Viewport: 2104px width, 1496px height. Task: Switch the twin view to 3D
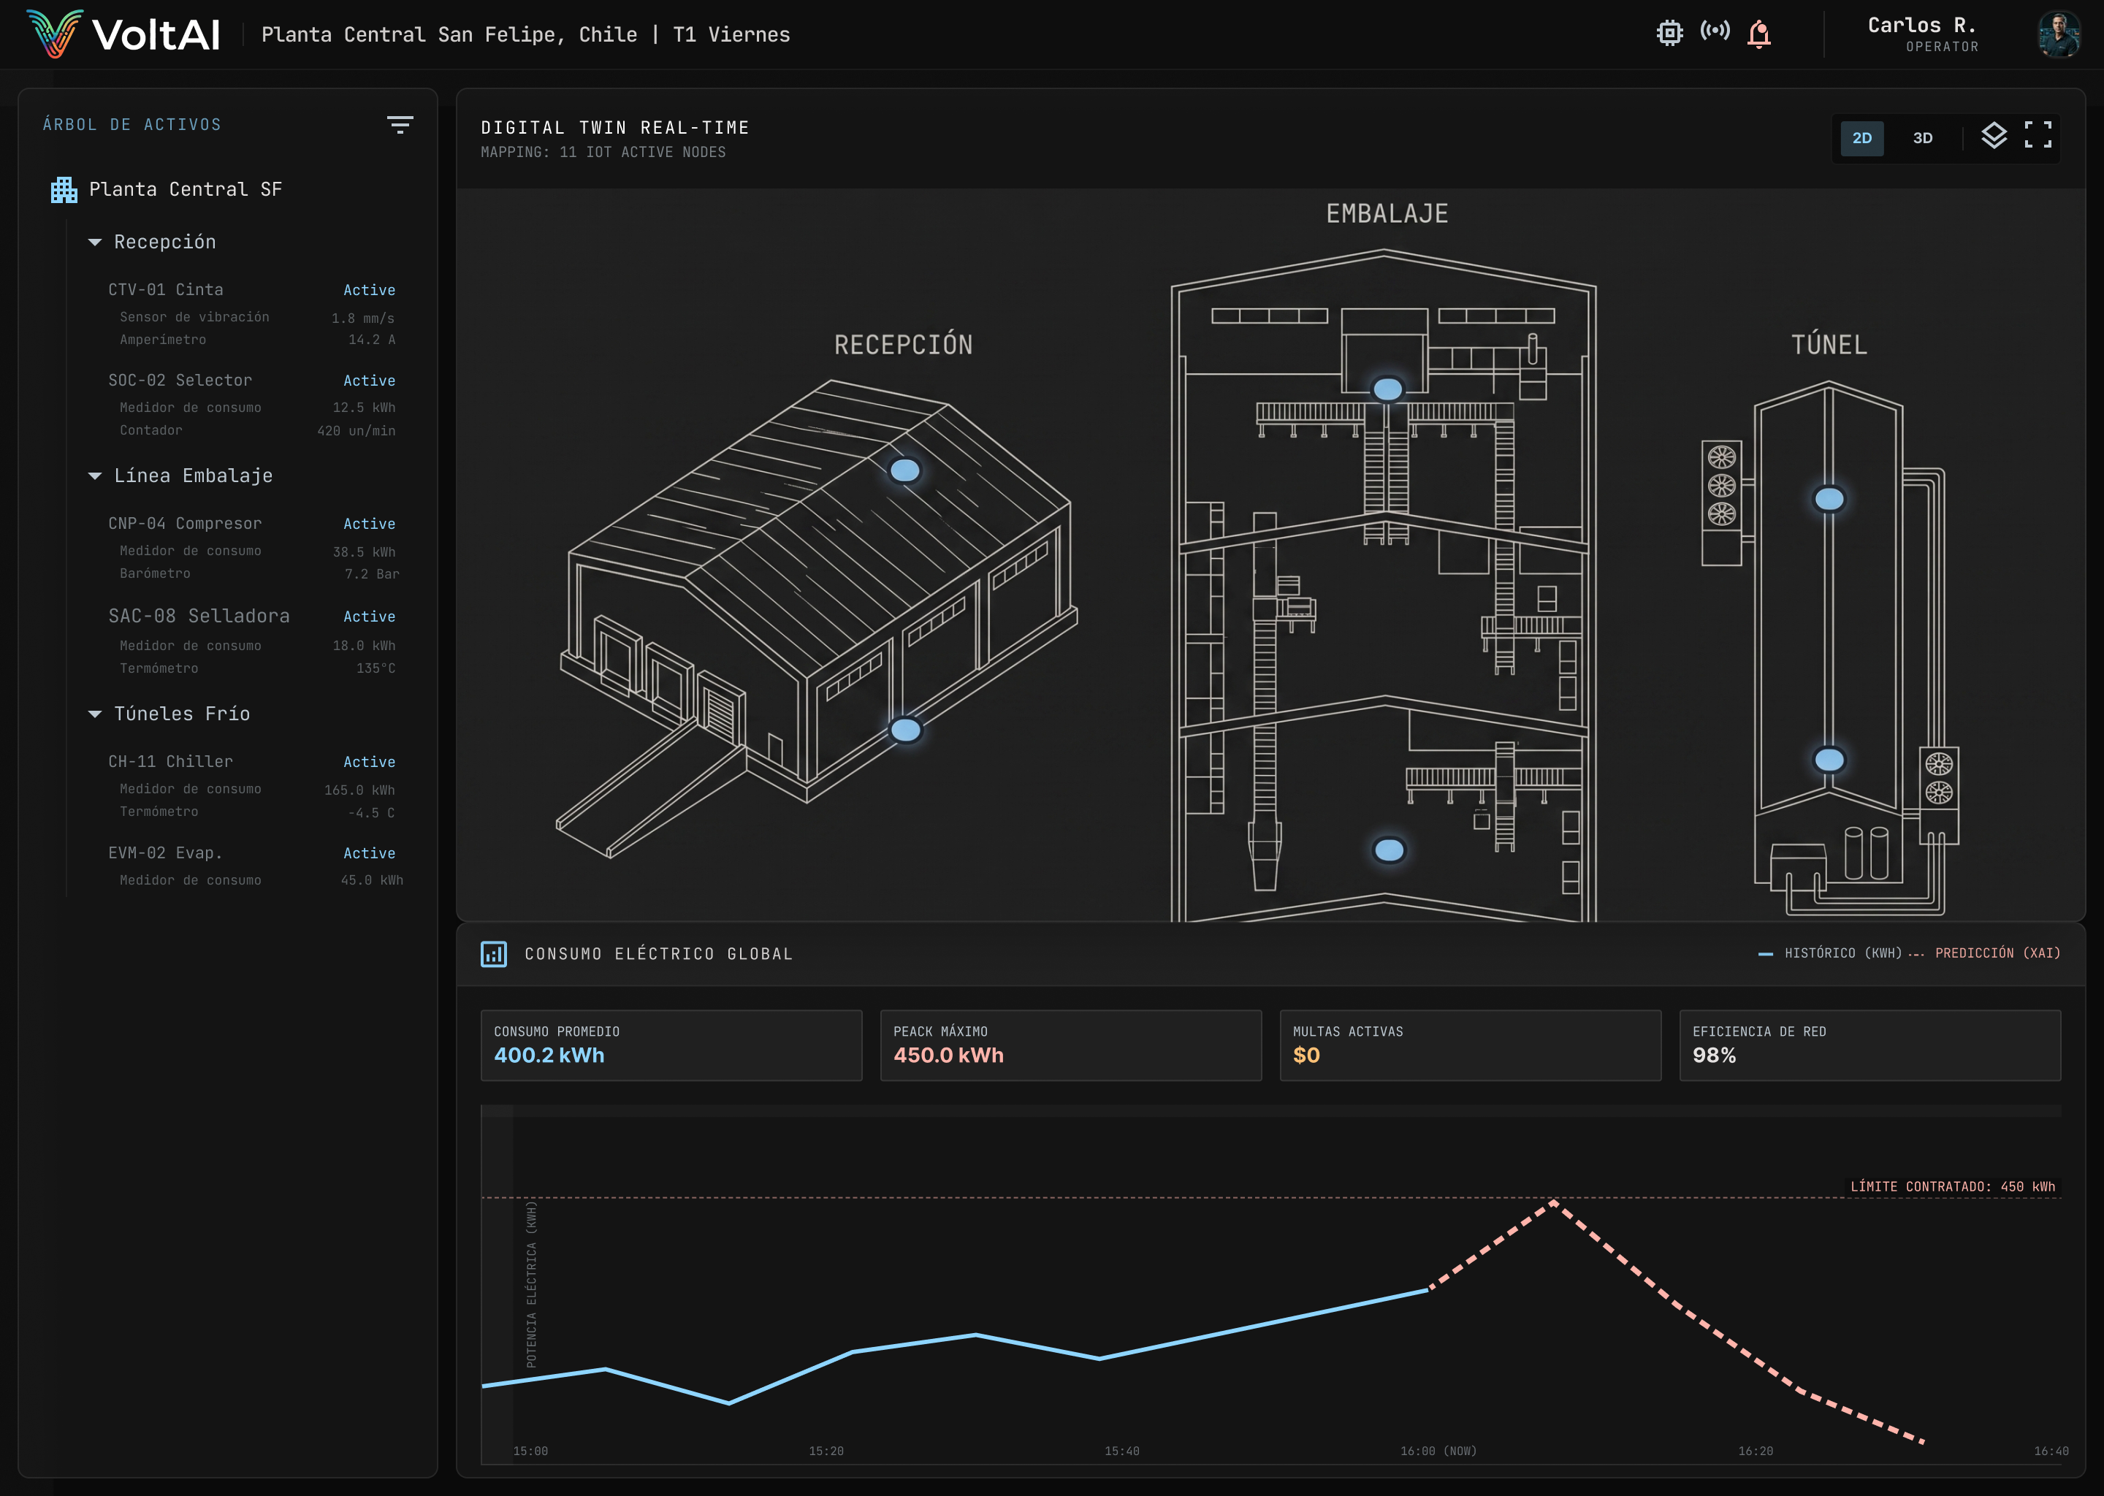pyautogui.click(x=1923, y=138)
